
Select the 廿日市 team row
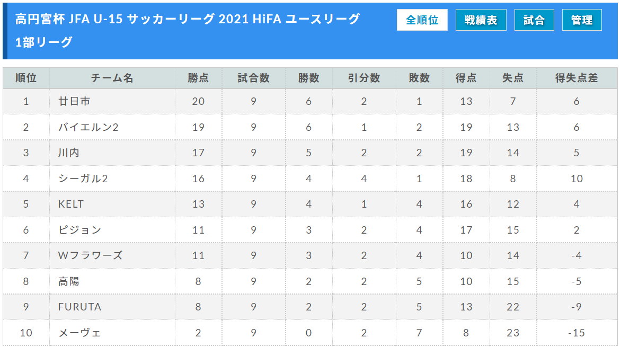click(310, 101)
